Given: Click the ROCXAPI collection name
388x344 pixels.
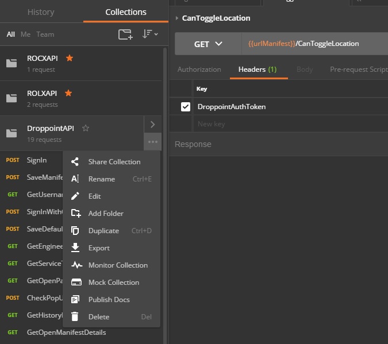Looking at the screenshot, I should coord(43,59).
